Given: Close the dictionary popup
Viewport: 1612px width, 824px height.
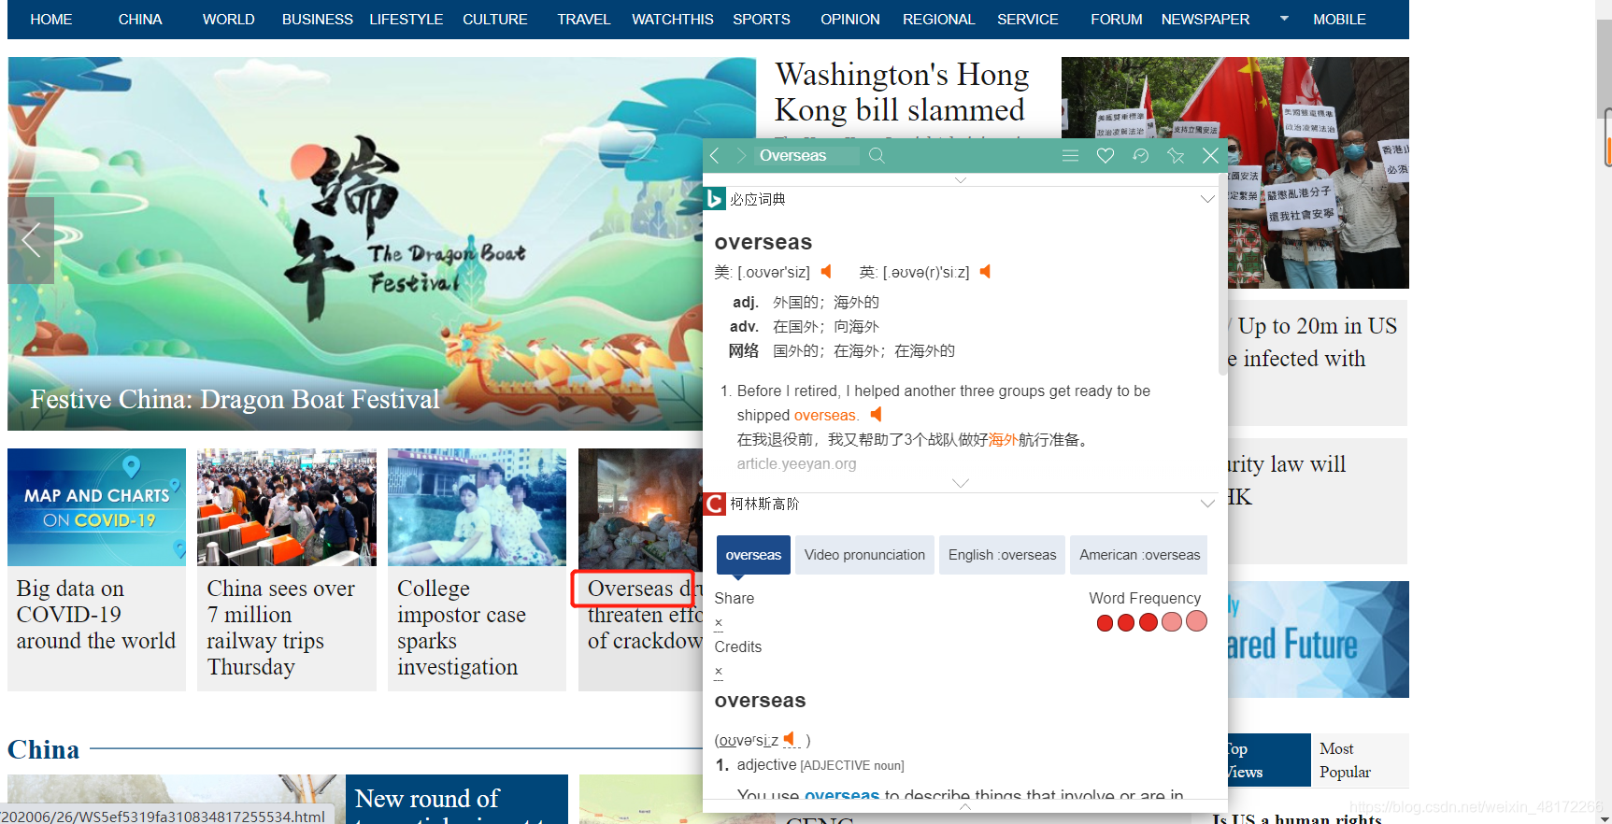Looking at the screenshot, I should (1210, 155).
